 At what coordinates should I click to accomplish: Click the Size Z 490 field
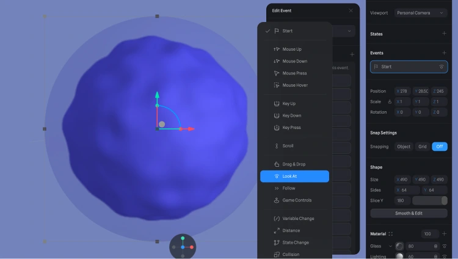[439, 180]
